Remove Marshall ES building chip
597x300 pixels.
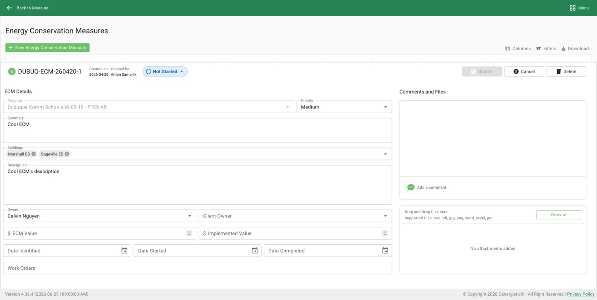click(34, 154)
